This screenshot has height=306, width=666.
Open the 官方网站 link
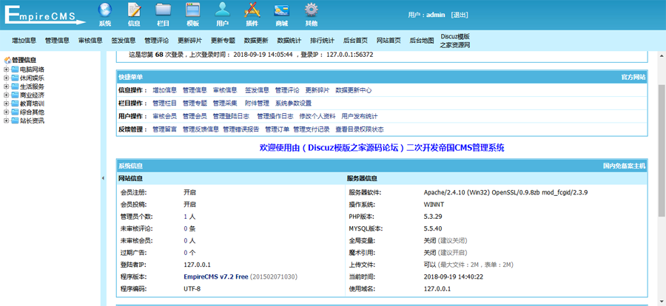pos(633,78)
